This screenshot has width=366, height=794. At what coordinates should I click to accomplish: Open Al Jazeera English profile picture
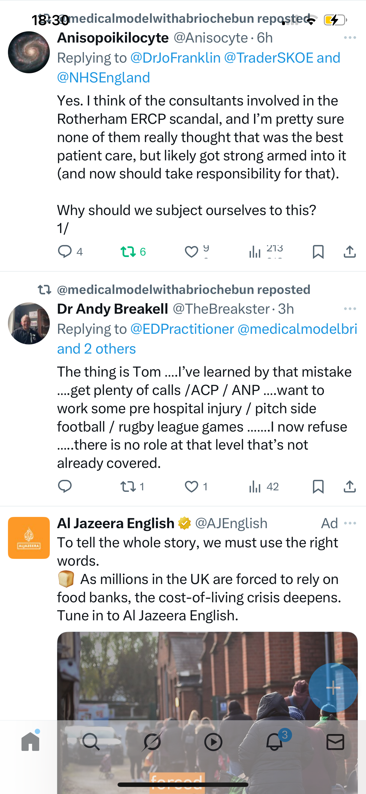pyautogui.click(x=29, y=538)
